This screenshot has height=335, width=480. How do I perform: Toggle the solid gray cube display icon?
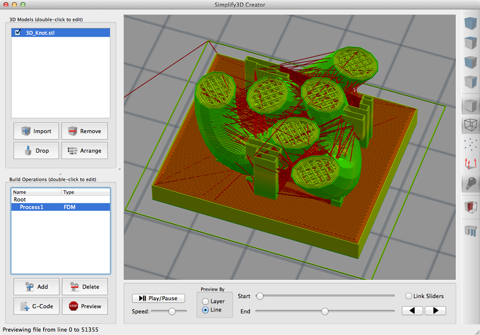(470, 105)
